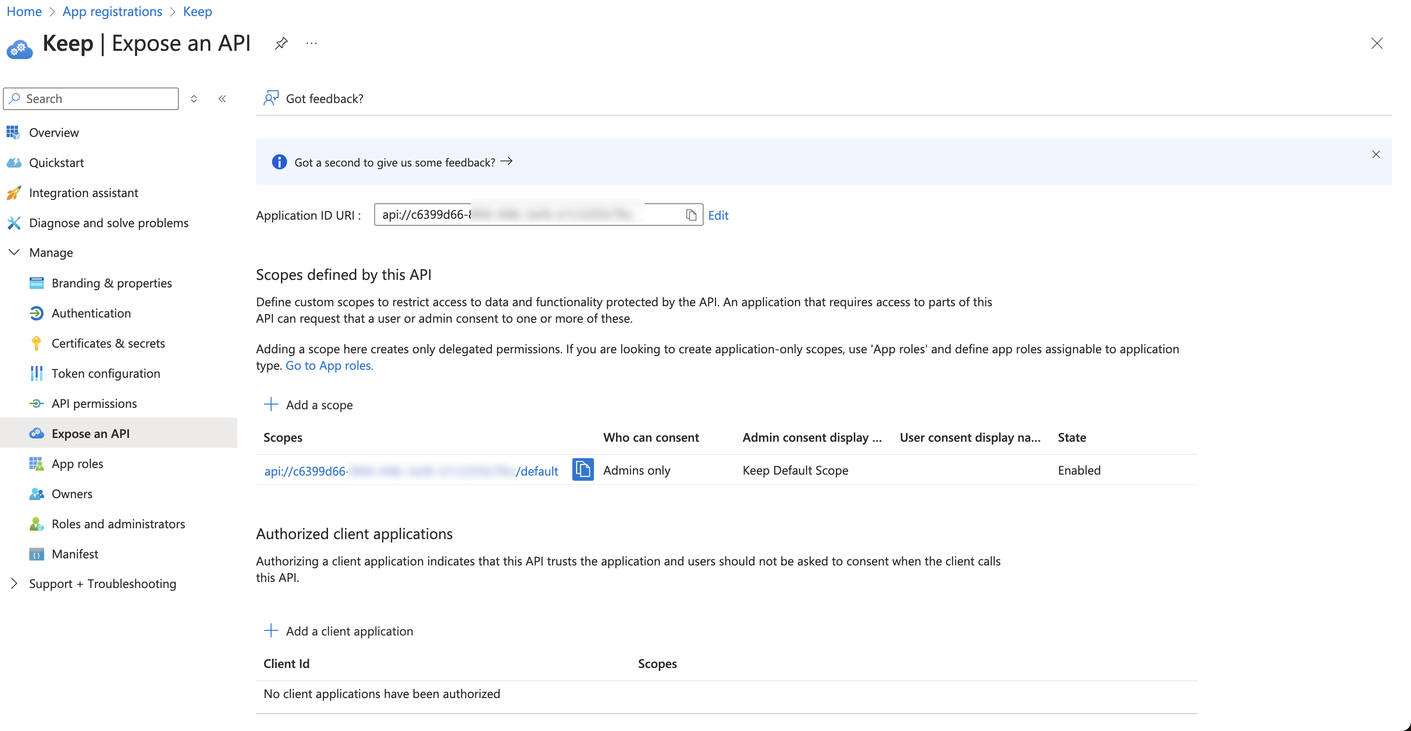
Task: Click the Diagnose wrench icon
Action: [x=14, y=222]
